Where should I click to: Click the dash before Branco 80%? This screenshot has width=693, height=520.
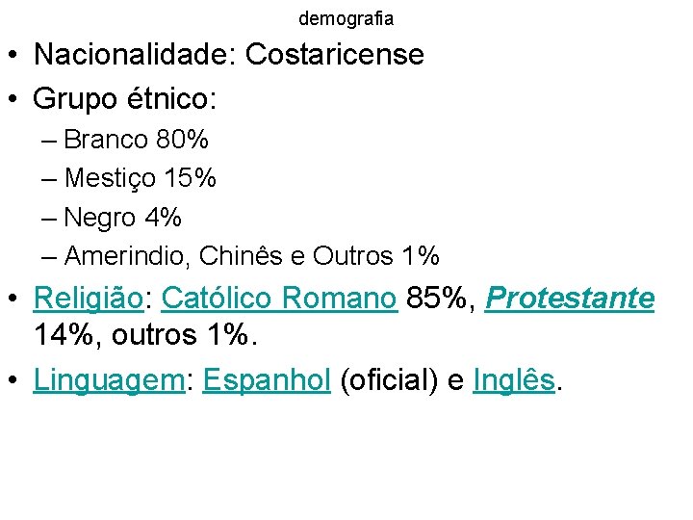49,142
